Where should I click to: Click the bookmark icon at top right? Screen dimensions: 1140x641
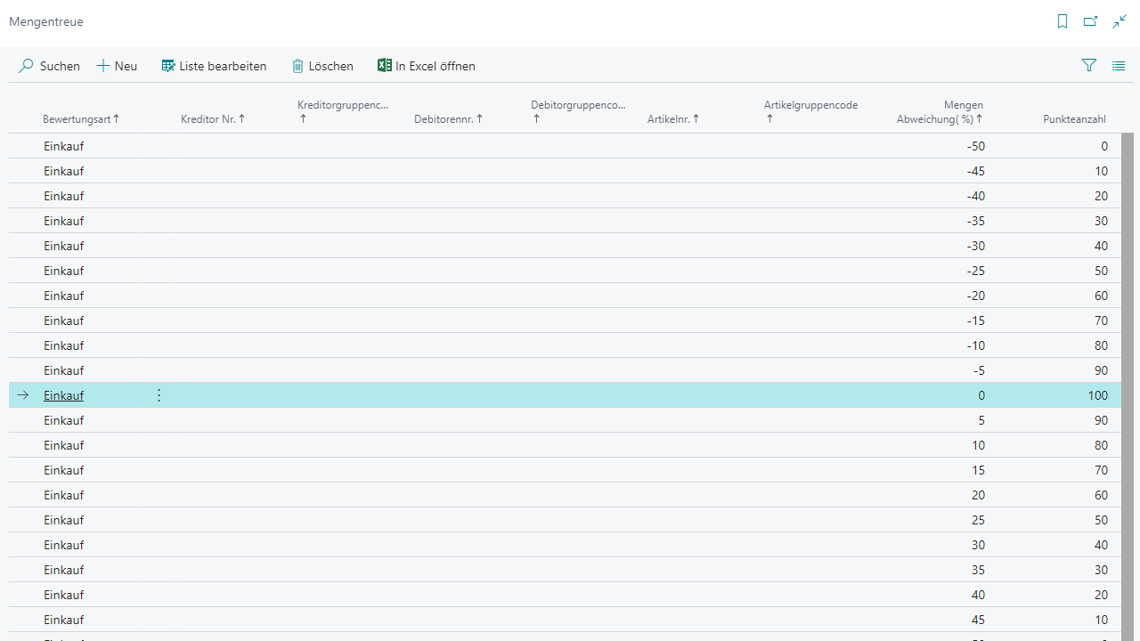1063,21
